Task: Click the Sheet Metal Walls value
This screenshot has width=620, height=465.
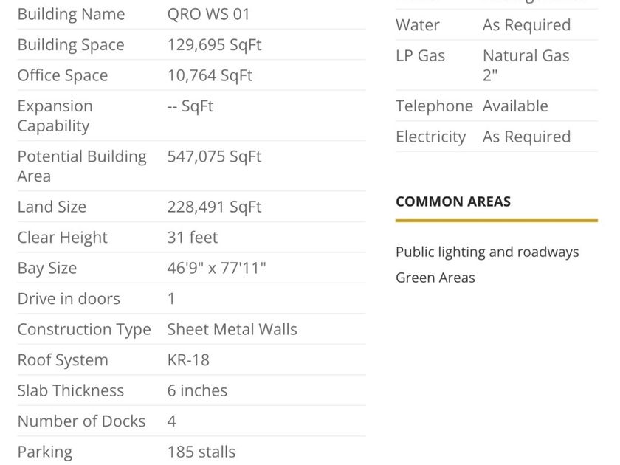Action: (232, 329)
